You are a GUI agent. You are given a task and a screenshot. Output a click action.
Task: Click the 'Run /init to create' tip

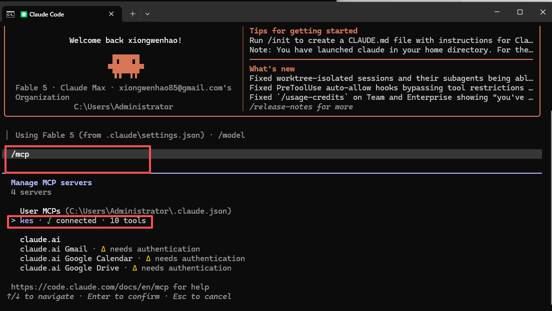[391, 40]
